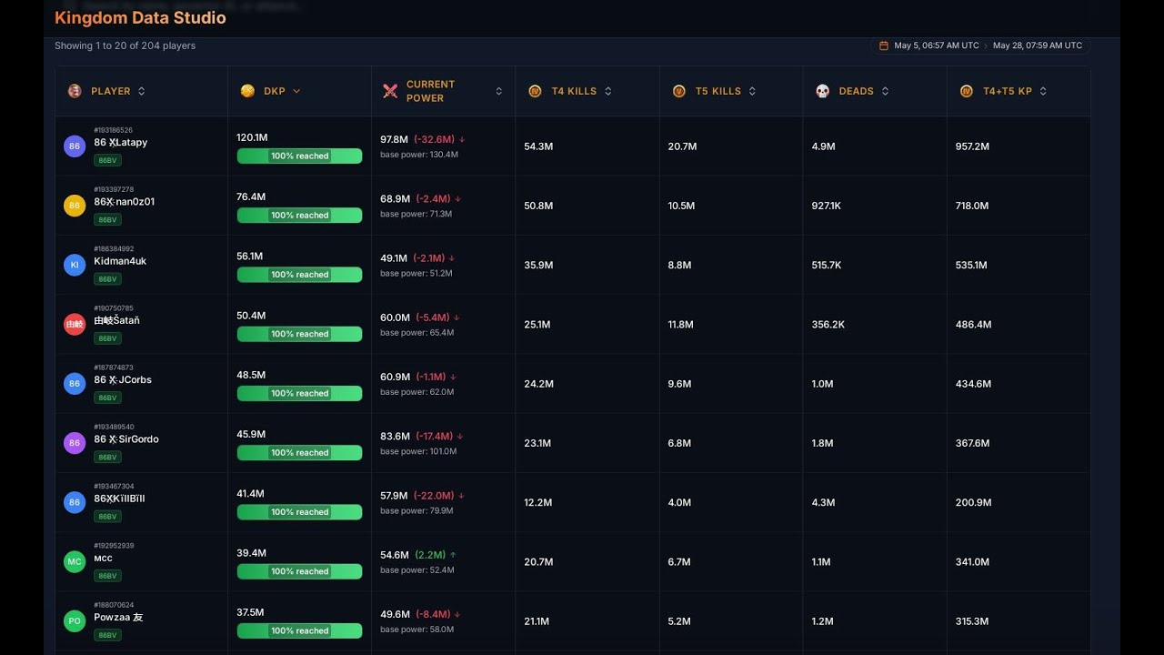Click 'base power: 101.0M' text
This screenshot has height=655, width=1164.
click(418, 451)
